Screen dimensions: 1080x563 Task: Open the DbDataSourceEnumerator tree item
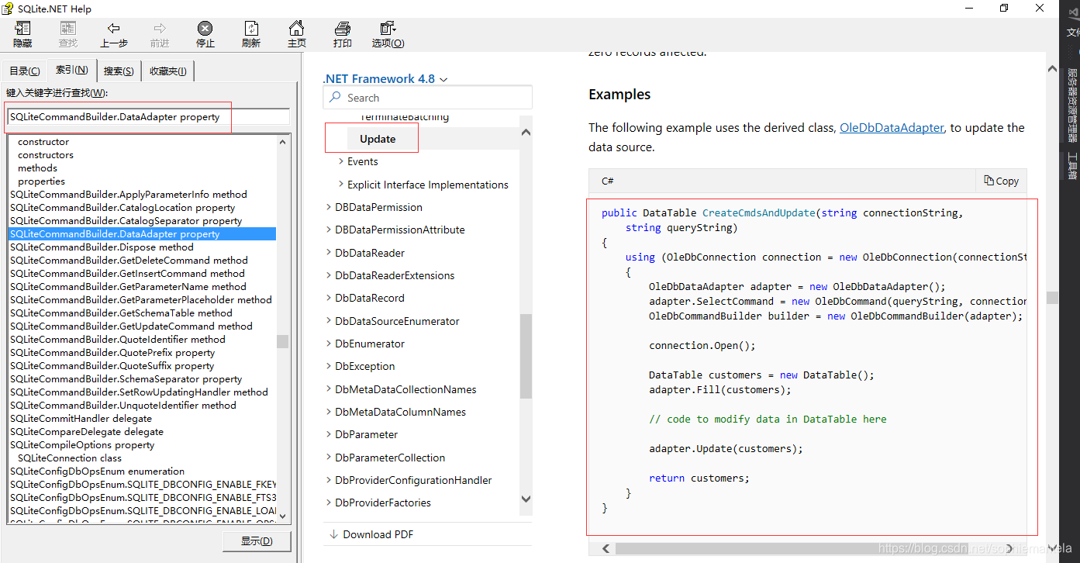[x=397, y=321]
